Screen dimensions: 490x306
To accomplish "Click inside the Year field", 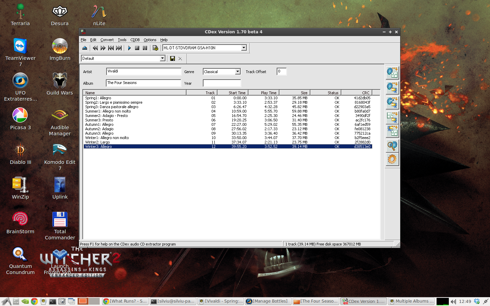I will pyautogui.click(x=221, y=83).
